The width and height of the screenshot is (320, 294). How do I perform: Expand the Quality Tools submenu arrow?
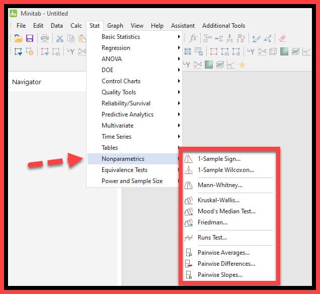click(179, 92)
